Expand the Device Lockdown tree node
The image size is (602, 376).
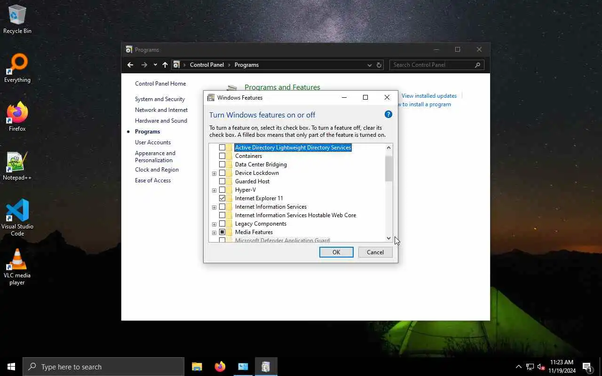pos(214,173)
